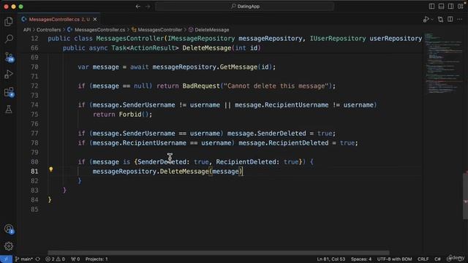The height and width of the screenshot is (263, 468).
Task: Click the horizontal editor scrollbar
Action: pos(219,253)
